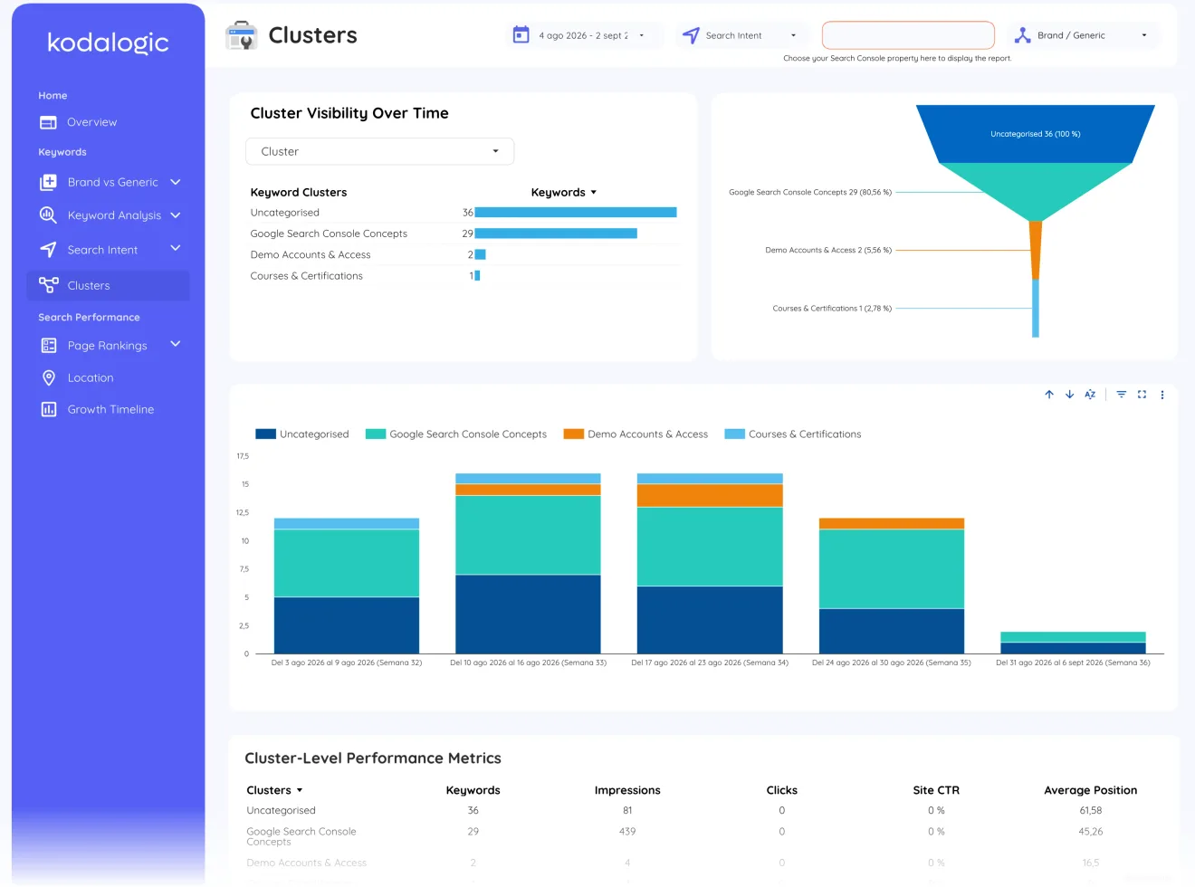Go to Location page
Viewport: 1195px width, 887px height.
pyautogui.click(x=91, y=377)
